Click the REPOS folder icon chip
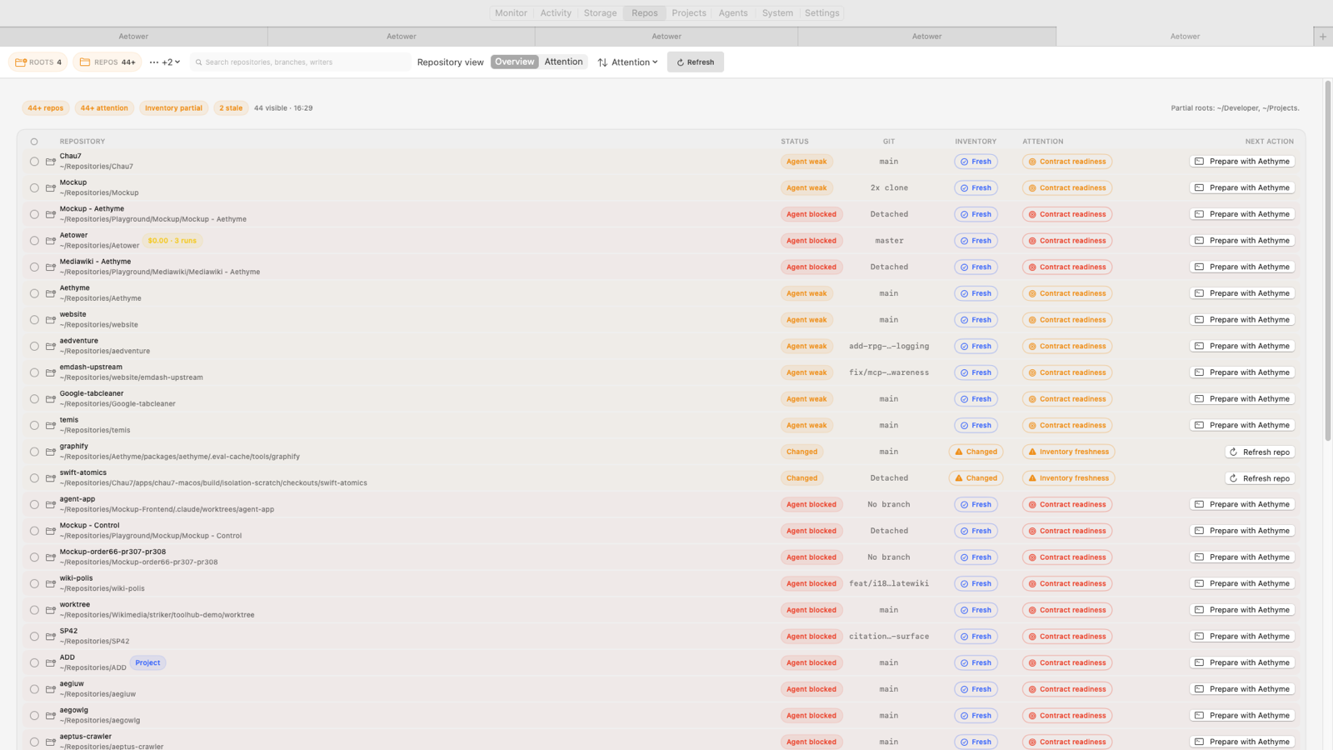Image resolution: width=1333 pixels, height=750 pixels. (107, 62)
